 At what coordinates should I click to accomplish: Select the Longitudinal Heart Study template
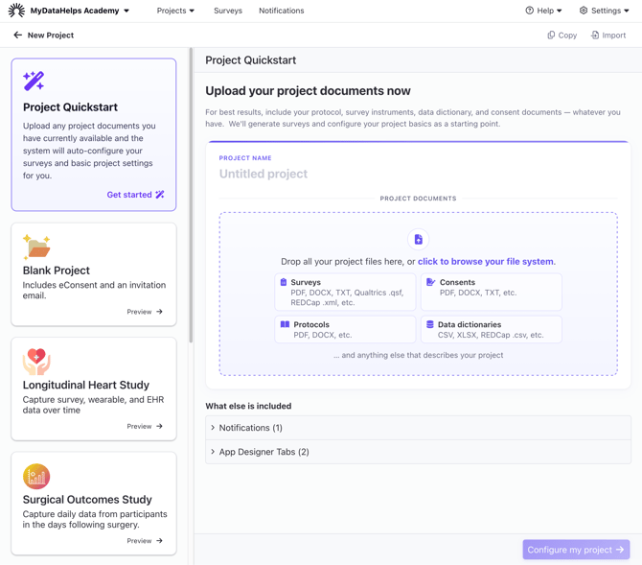(x=94, y=388)
